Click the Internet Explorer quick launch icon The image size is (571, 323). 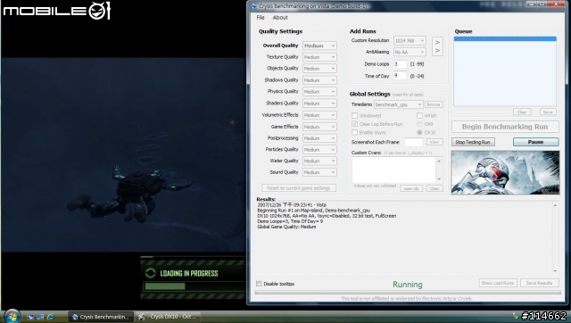coord(50,317)
